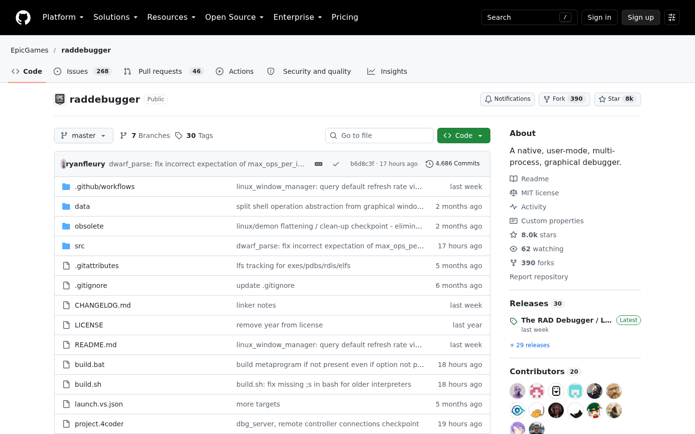Open the master branch dropdown

[83, 136]
